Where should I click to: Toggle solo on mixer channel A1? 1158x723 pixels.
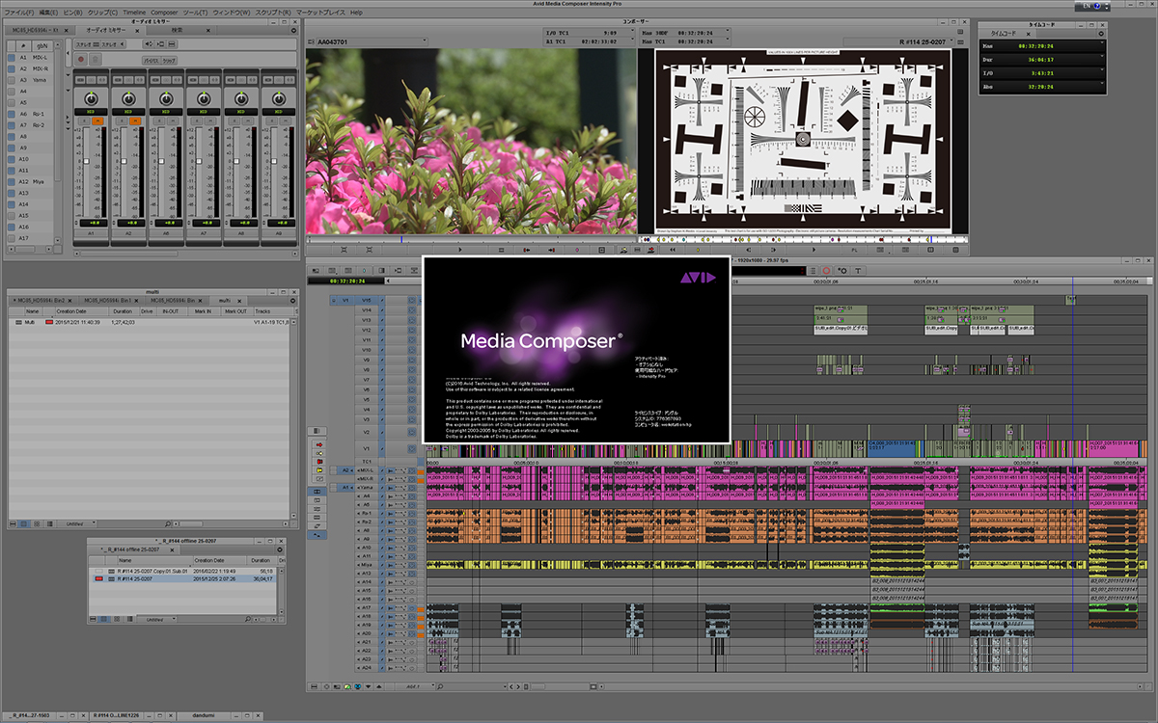point(86,120)
